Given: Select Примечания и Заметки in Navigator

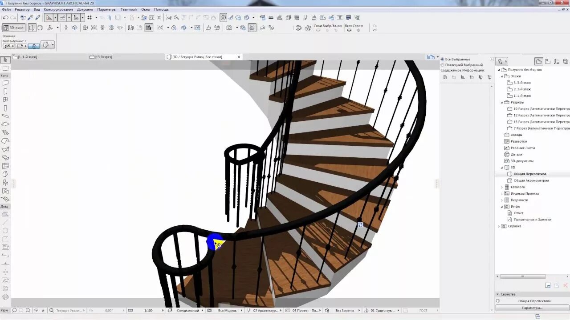Looking at the screenshot, I should coord(532,220).
